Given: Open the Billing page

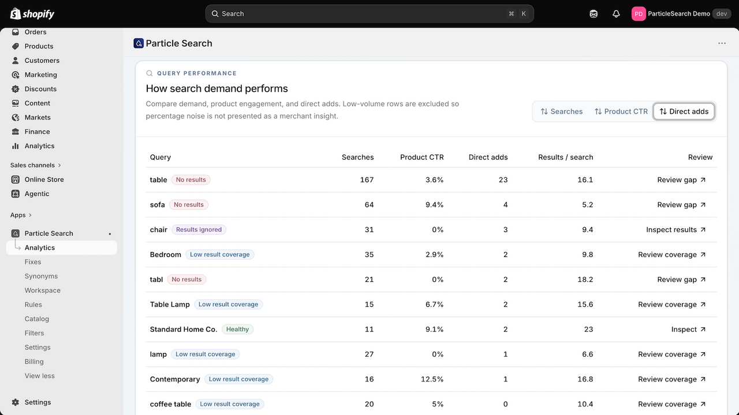Looking at the screenshot, I should pyautogui.click(x=34, y=361).
